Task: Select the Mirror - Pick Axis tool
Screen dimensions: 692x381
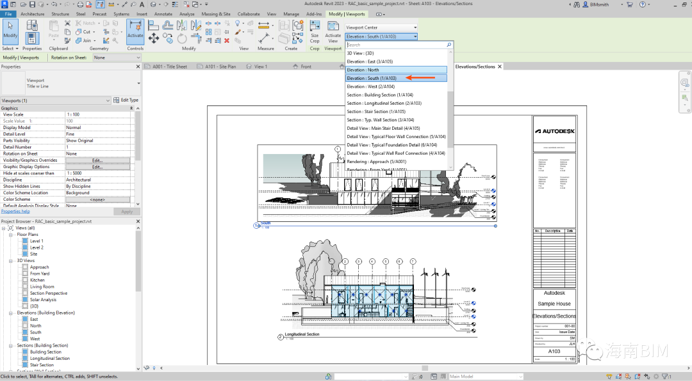Action: (182, 25)
